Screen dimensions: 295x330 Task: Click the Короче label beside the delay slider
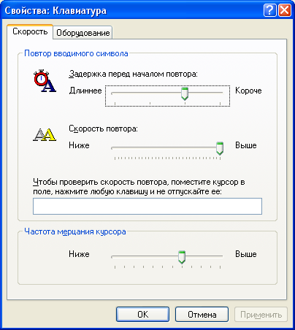tap(248, 91)
